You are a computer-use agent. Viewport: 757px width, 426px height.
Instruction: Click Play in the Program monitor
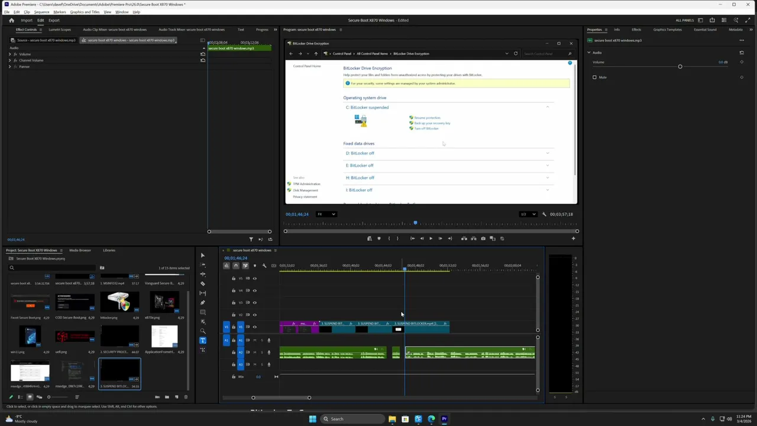click(431, 238)
